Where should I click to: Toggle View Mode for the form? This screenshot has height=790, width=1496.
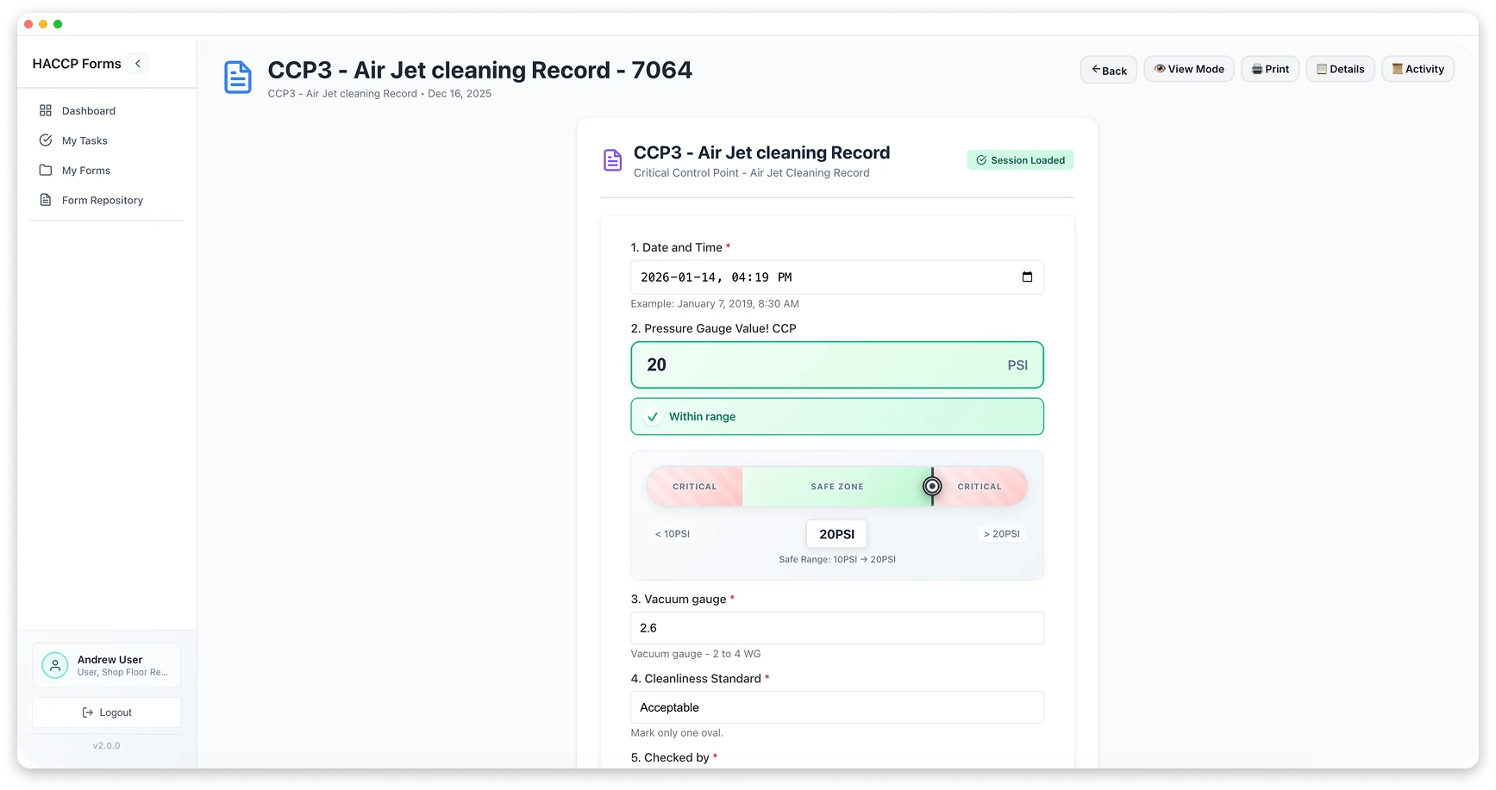pos(1189,69)
